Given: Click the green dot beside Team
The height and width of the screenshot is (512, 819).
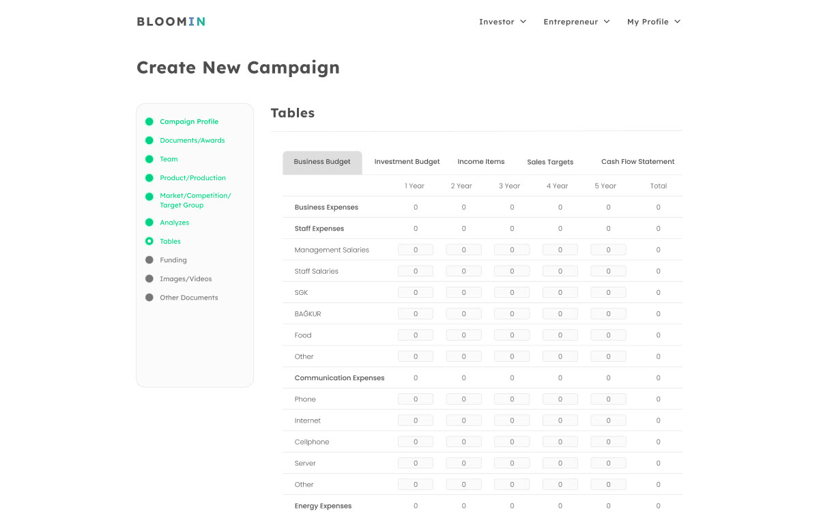Looking at the screenshot, I should [x=149, y=159].
